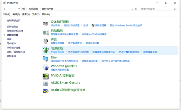Go up one level with up arrow

(19, 9)
